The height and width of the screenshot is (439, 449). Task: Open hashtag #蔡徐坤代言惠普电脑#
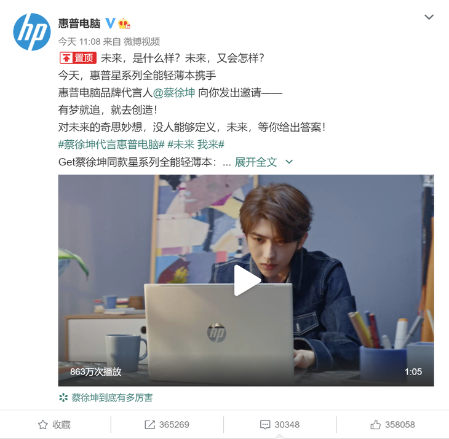point(111,144)
